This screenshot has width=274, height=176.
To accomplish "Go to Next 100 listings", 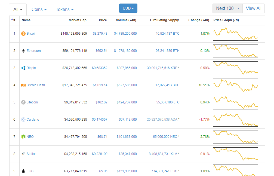I will (227, 8).
